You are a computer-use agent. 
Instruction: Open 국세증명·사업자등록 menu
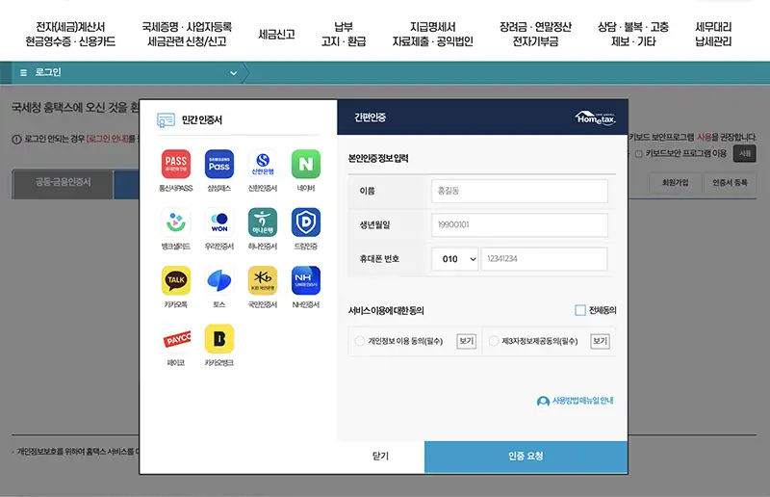(187, 34)
